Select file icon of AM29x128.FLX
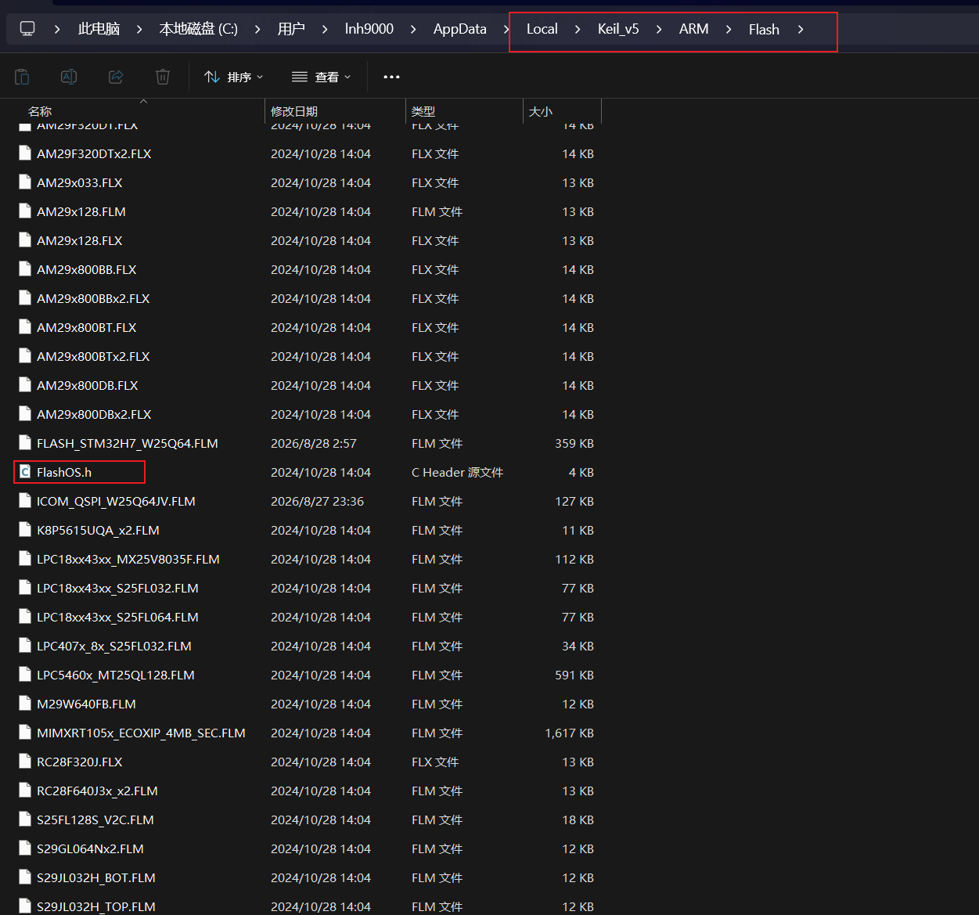This screenshot has height=915, width=979. click(x=25, y=240)
